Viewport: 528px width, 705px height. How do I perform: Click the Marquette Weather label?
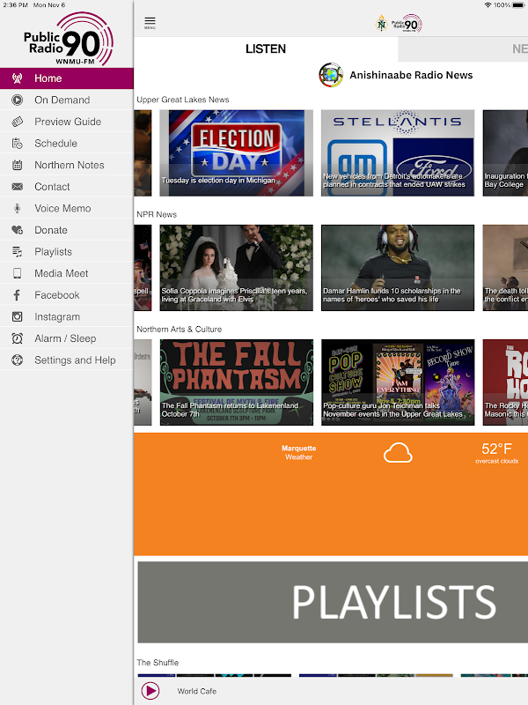coord(298,453)
